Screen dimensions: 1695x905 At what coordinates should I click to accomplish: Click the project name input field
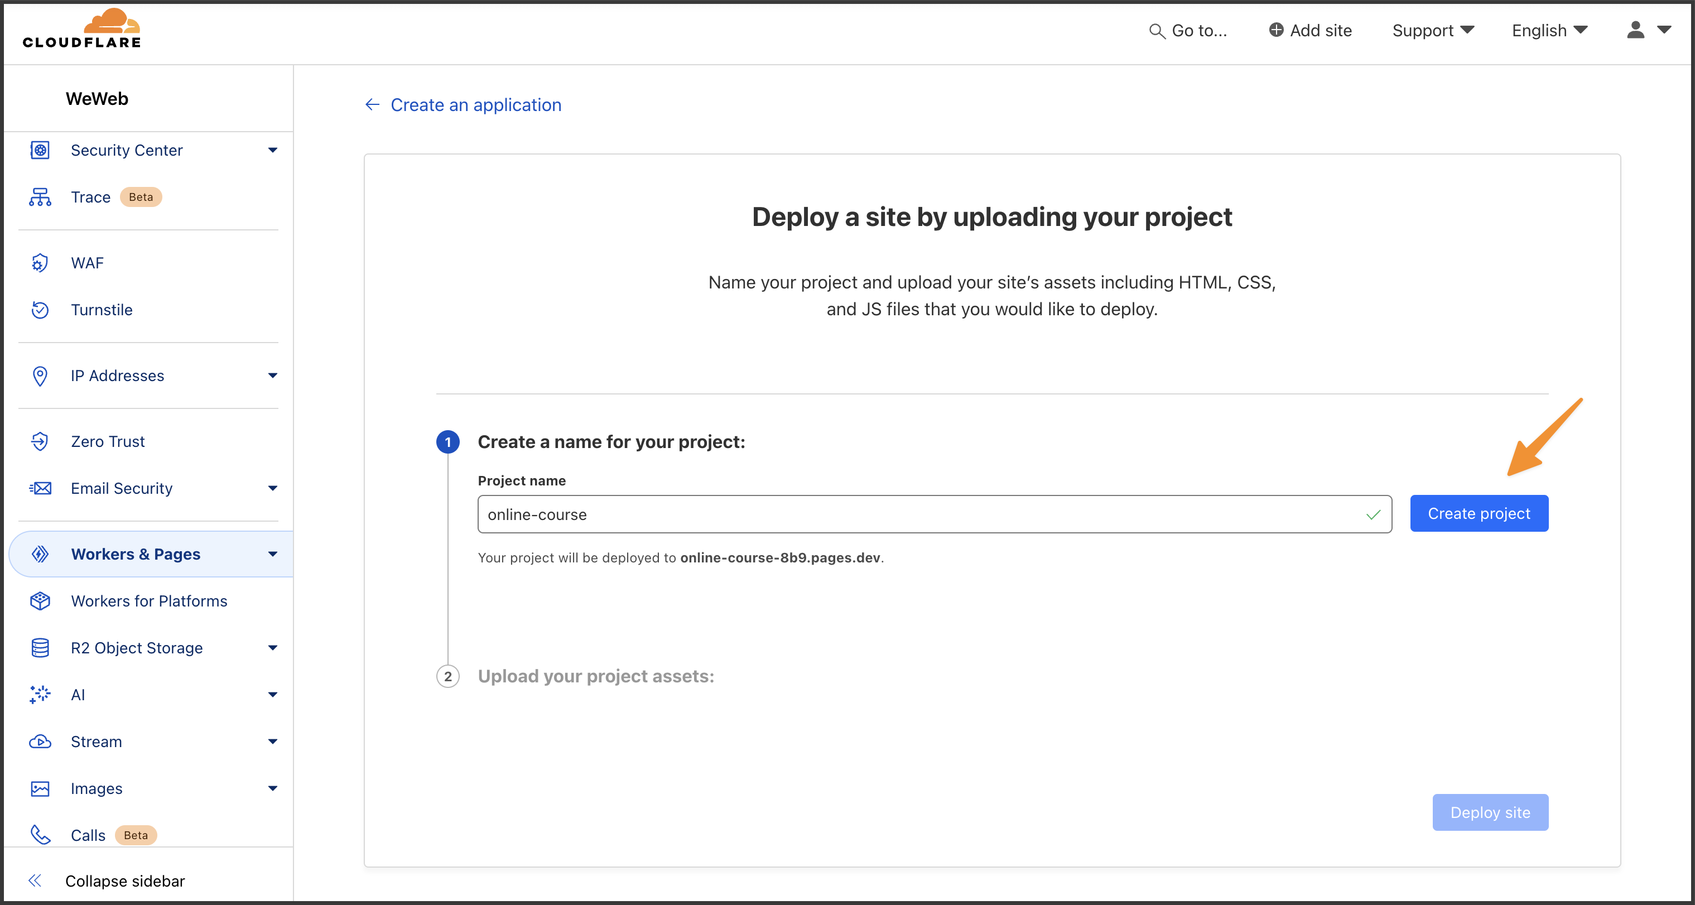pyautogui.click(x=921, y=514)
